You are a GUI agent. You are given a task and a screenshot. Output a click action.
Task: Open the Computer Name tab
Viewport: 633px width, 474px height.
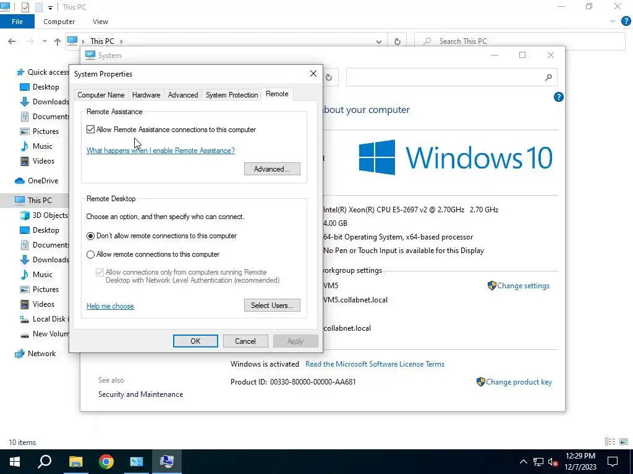pyautogui.click(x=101, y=95)
